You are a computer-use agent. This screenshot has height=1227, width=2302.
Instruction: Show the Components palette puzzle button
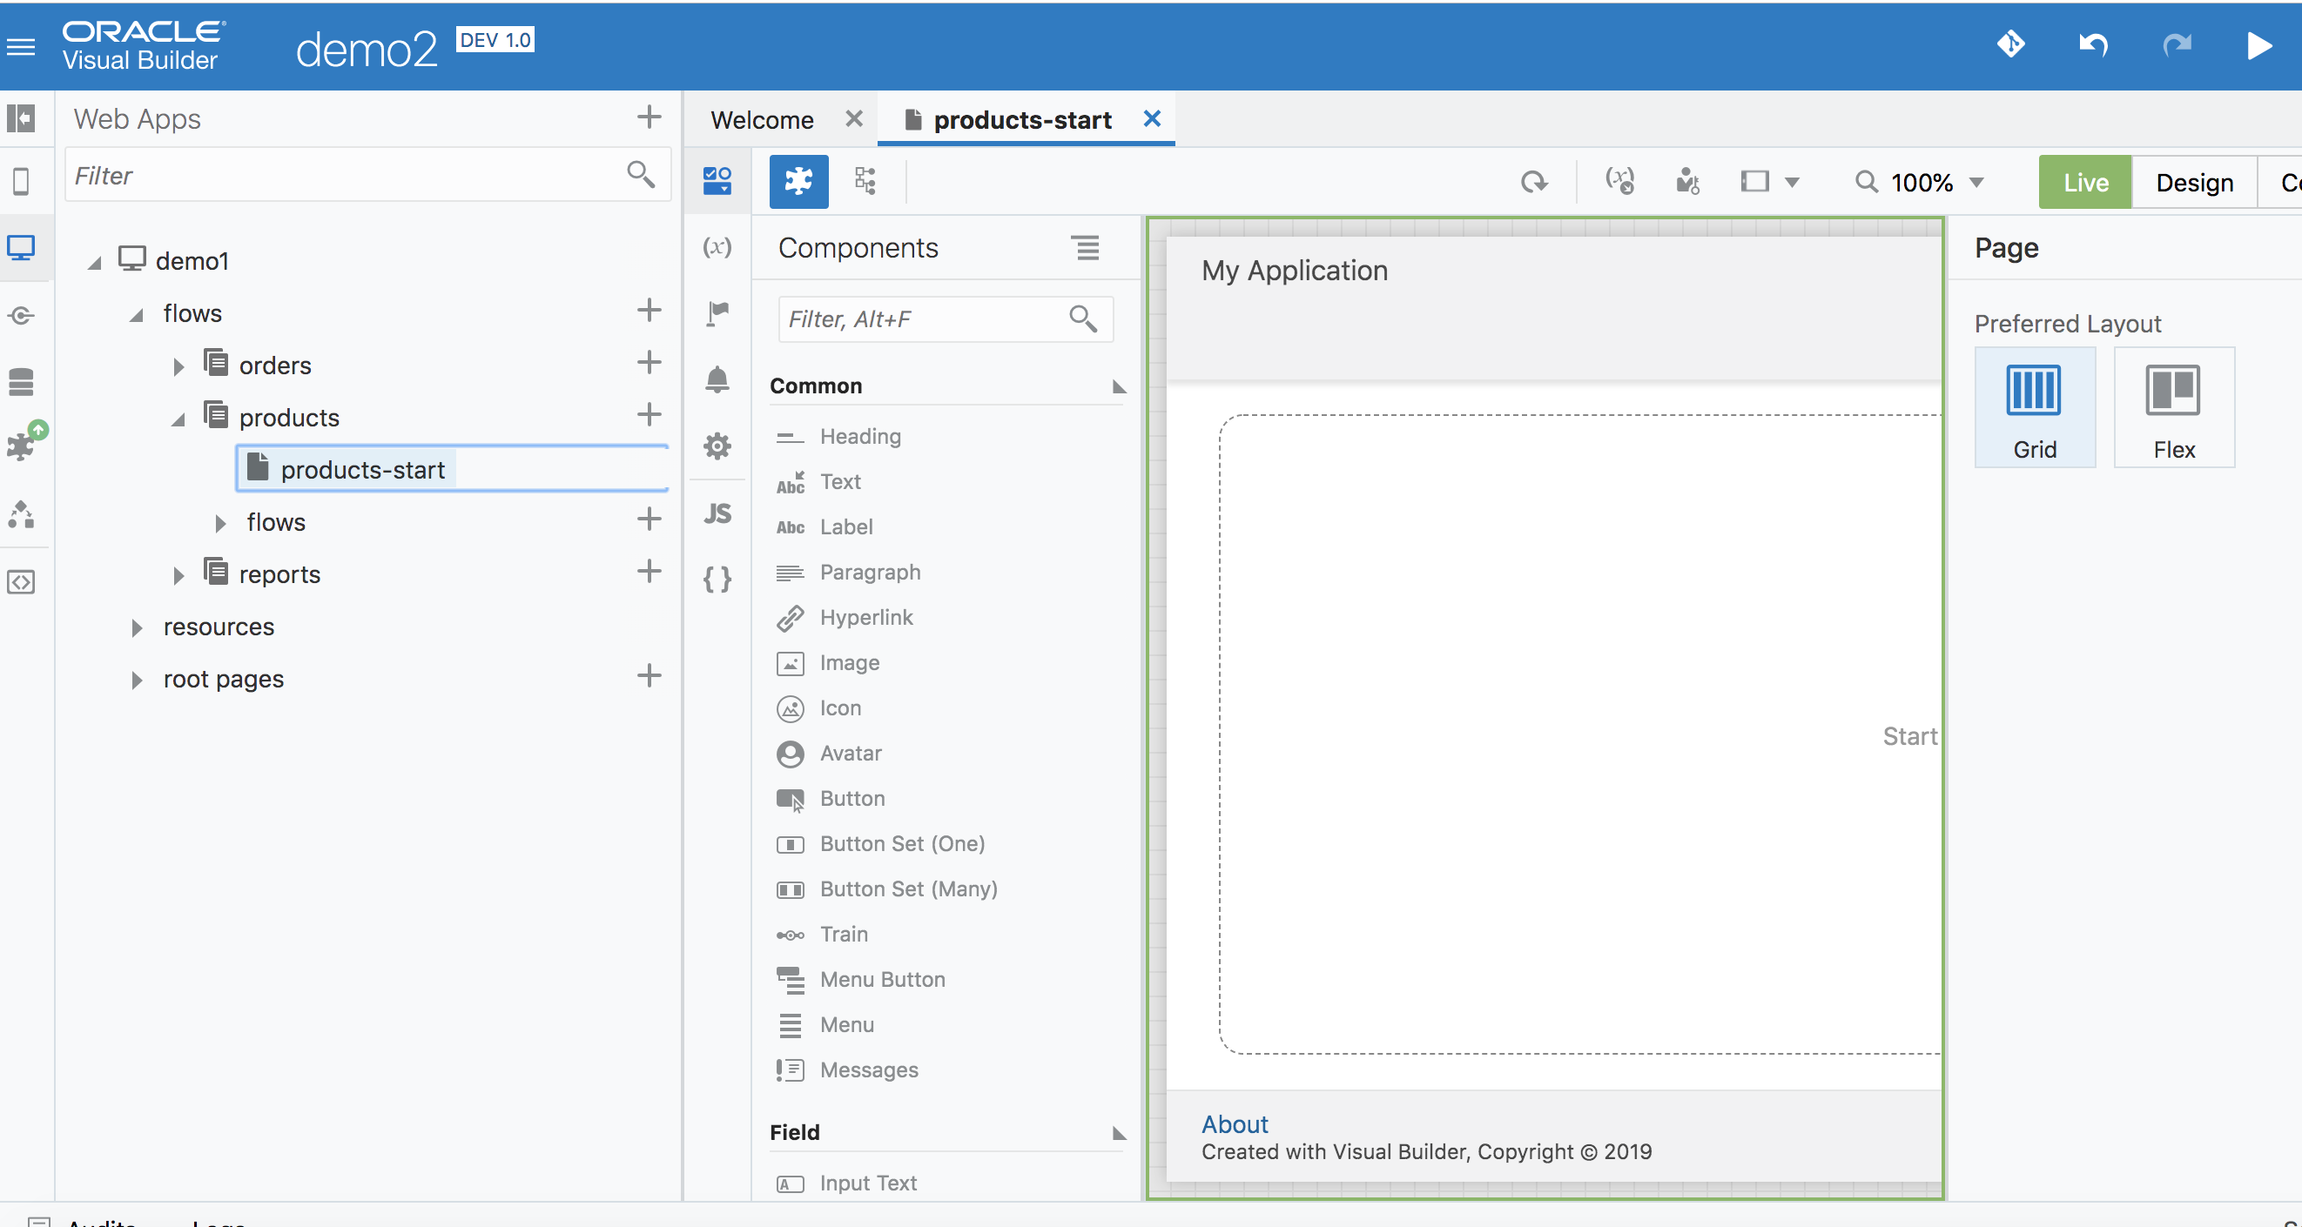click(798, 181)
